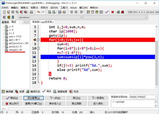This screenshot has height=114, width=159.
Task: Click the 查看CPU窗口[V] button
Action: point(34,104)
